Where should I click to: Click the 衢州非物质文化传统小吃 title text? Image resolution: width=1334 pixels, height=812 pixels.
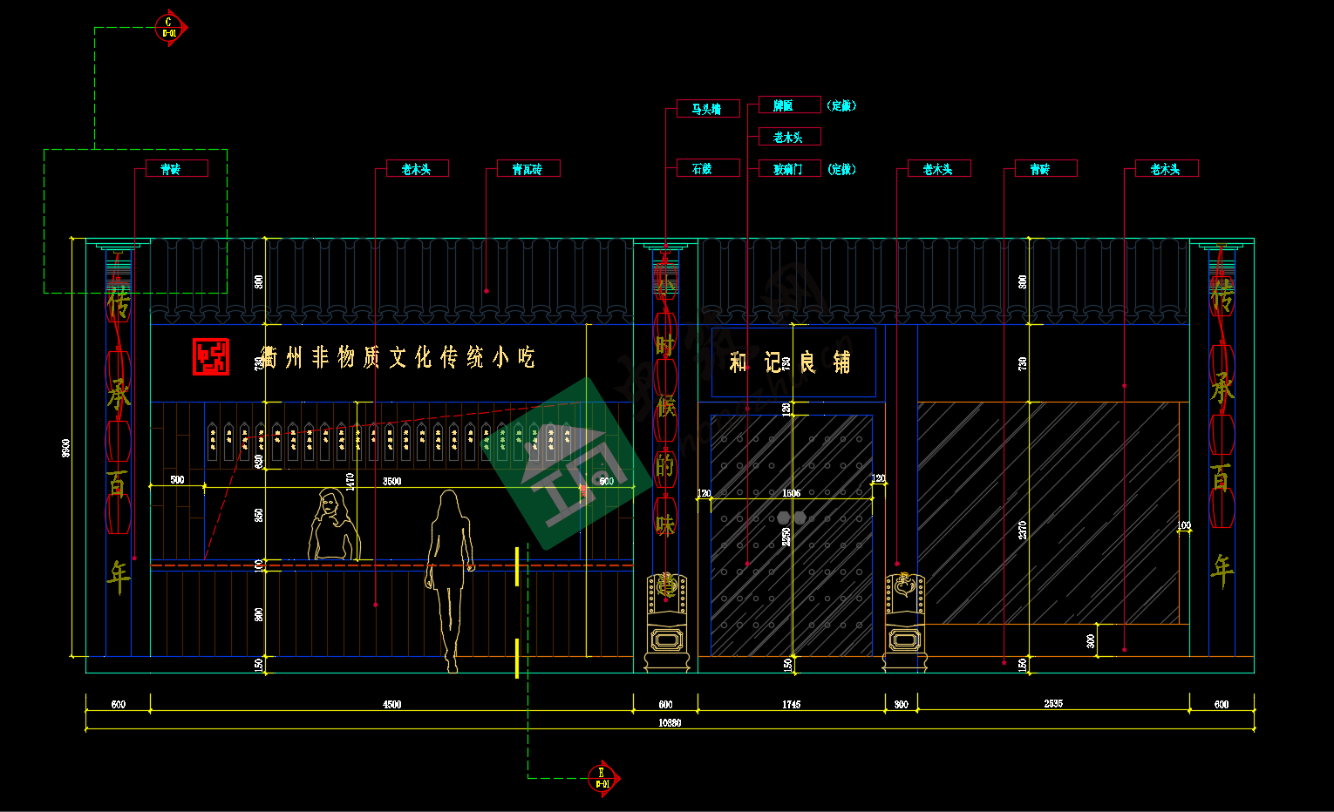[398, 357]
